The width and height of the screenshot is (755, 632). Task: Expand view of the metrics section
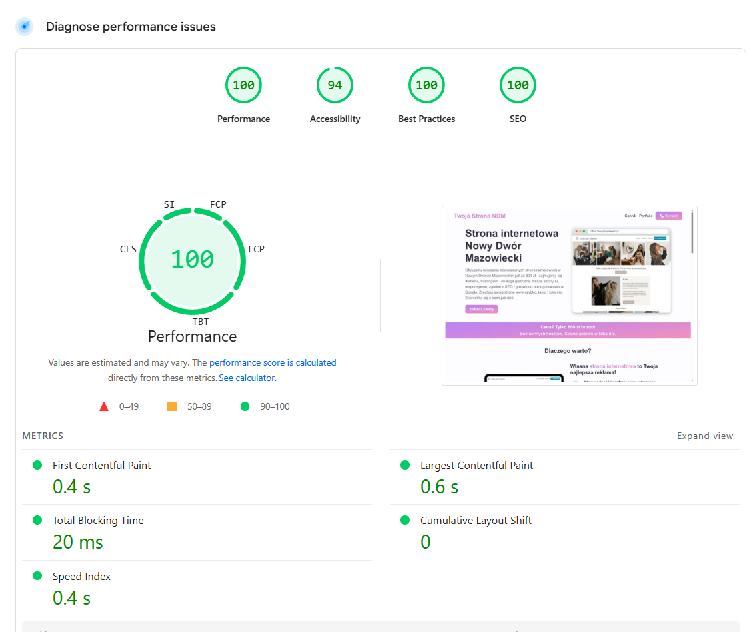point(705,436)
